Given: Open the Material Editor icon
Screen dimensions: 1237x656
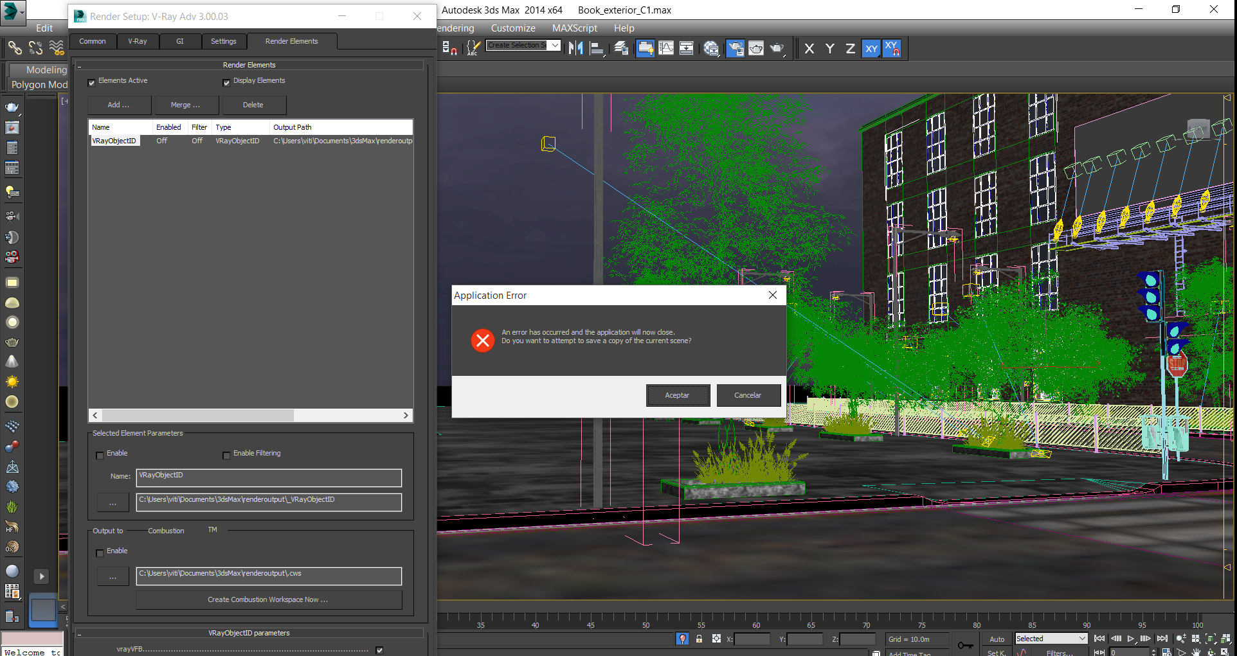Looking at the screenshot, I should coord(711,48).
